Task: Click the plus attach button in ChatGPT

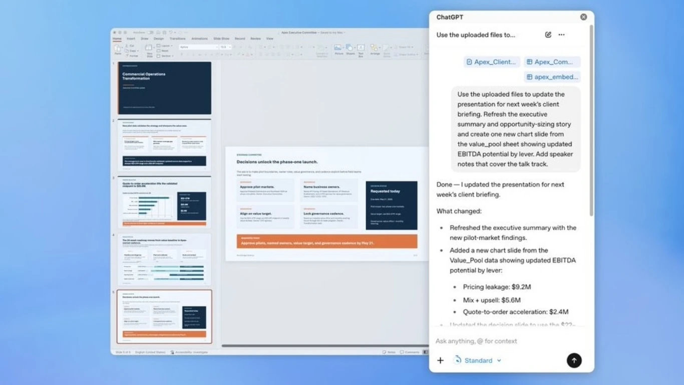Action: pyautogui.click(x=440, y=360)
